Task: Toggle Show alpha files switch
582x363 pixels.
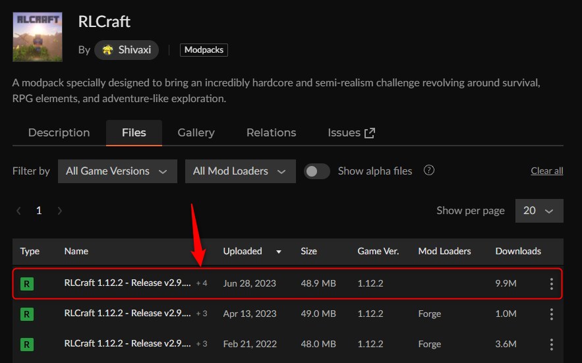Action: 316,171
